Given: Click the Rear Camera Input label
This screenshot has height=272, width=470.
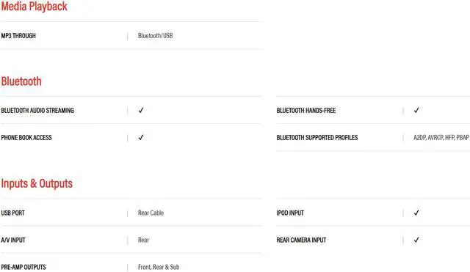Looking at the screenshot, I should tap(301, 240).
